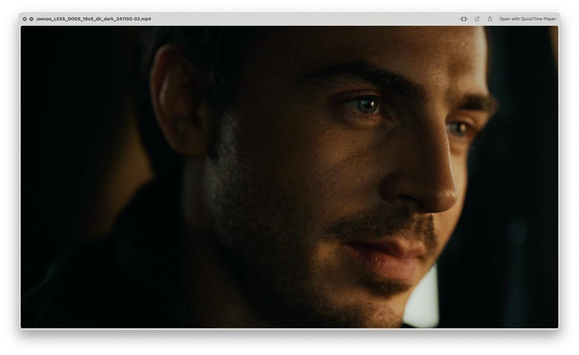The height and width of the screenshot is (355, 579).
Task: Open the Share menu icon
Action: point(490,19)
